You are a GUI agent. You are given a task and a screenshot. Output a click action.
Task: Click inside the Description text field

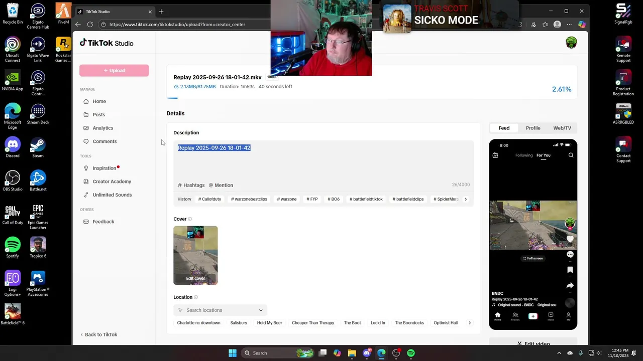(324, 160)
